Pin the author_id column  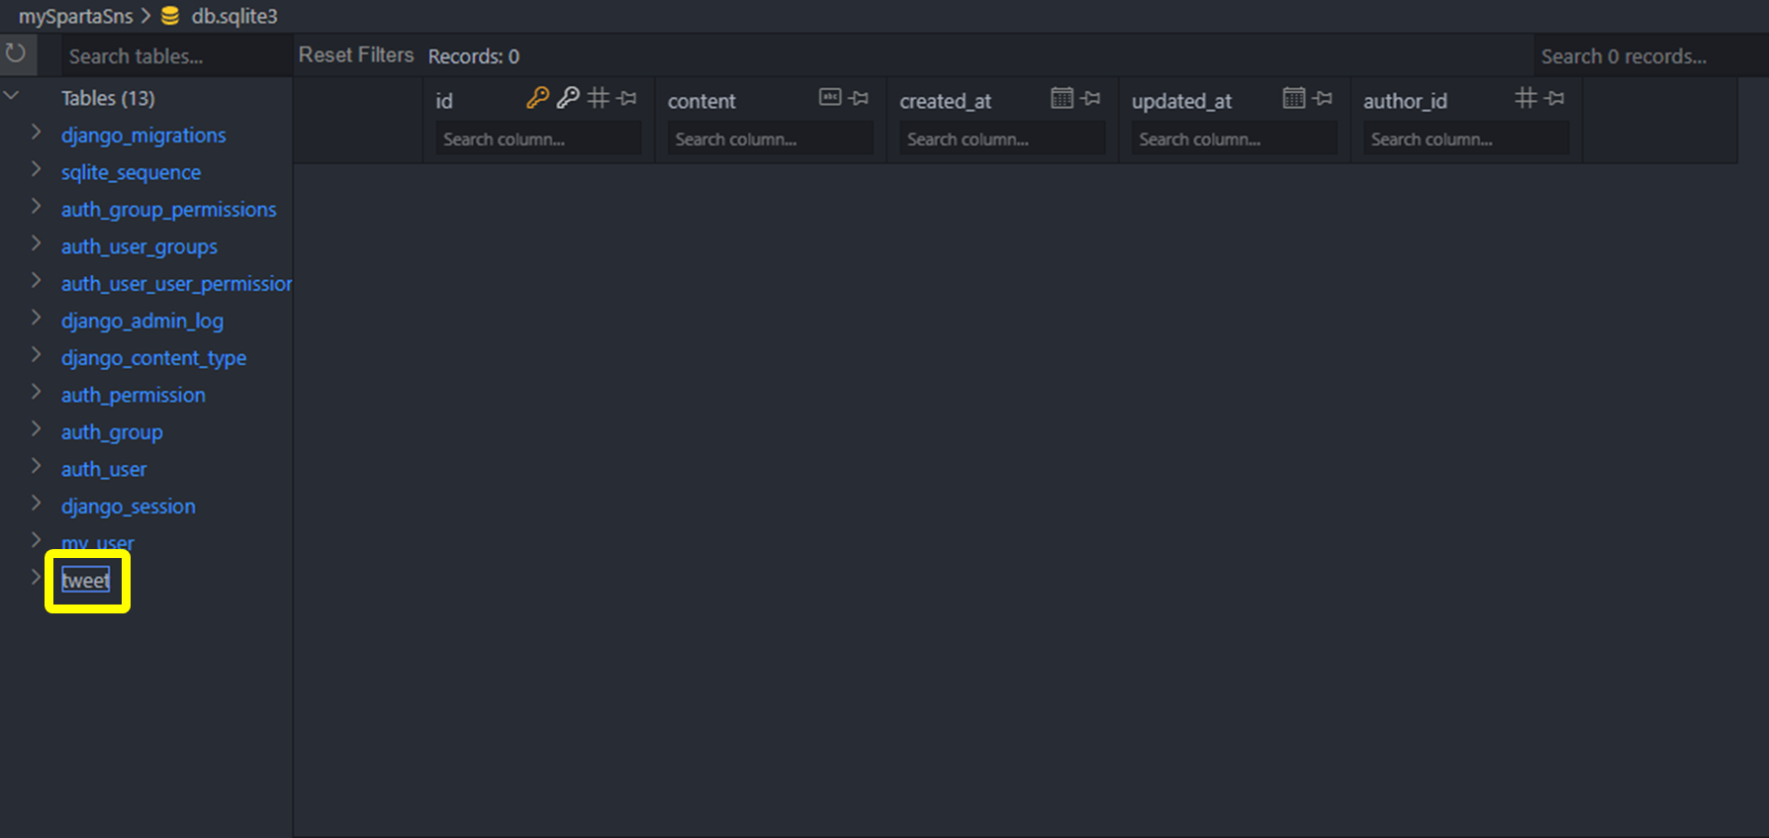[1555, 98]
